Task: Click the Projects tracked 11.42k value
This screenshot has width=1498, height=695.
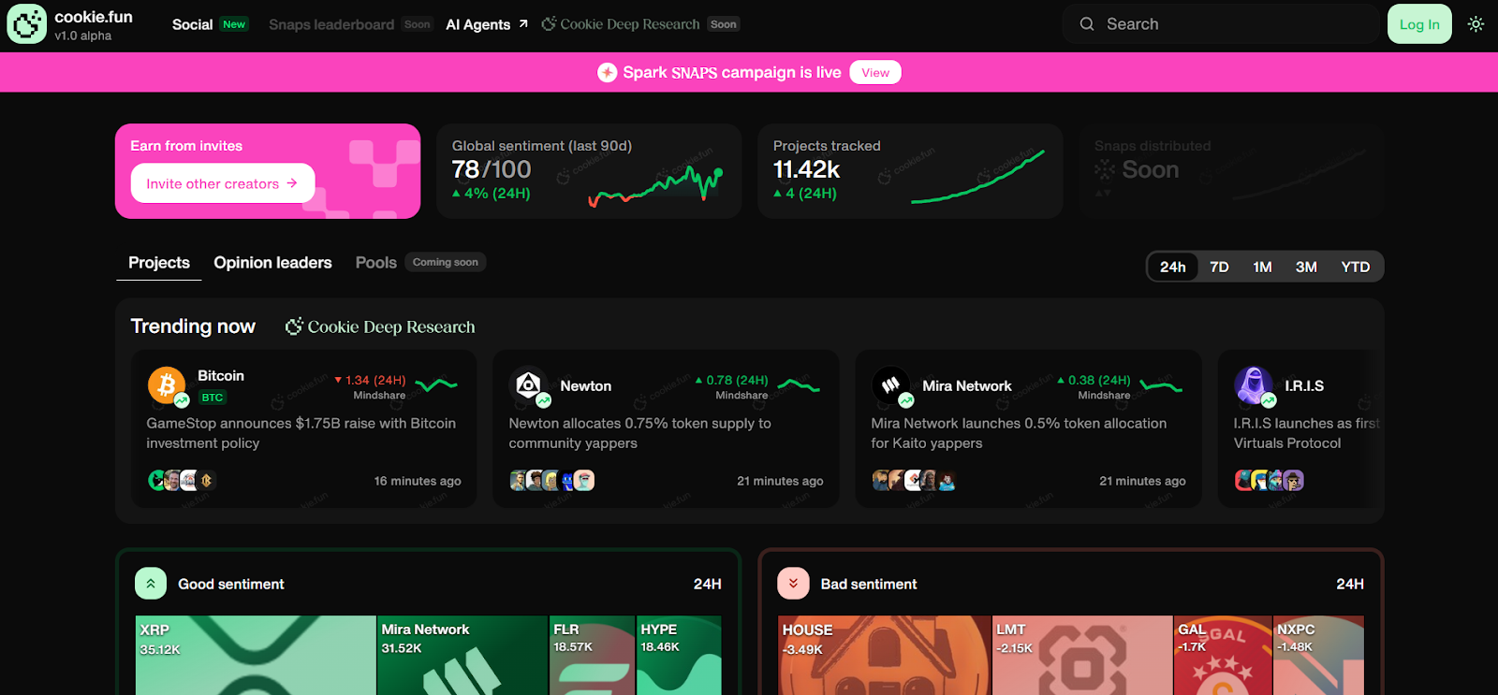Action: (x=806, y=169)
